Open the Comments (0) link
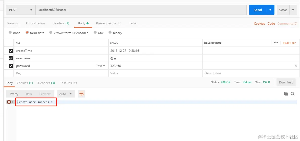Image resolution: width=300 pixels, height=141 pixels. coord(287,24)
